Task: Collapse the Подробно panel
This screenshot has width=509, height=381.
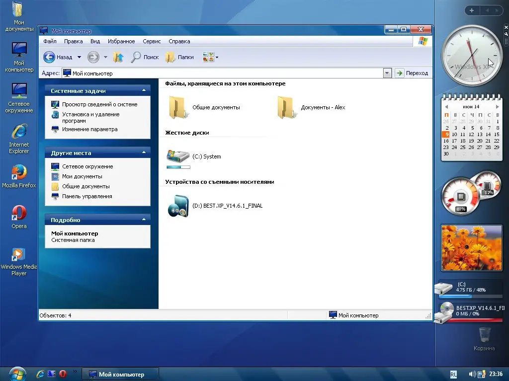Action: (144, 220)
